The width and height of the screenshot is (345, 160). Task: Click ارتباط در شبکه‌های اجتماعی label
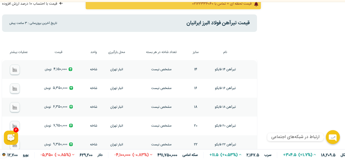click(x=295, y=137)
